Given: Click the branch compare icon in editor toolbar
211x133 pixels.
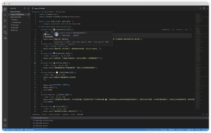Looking at the screenshot, I should (201, 8).
